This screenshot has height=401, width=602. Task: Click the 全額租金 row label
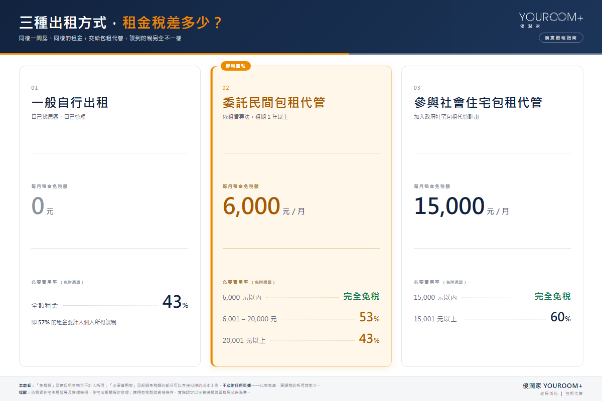(45, 305)
